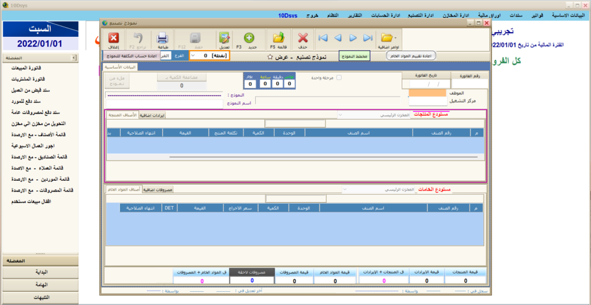
Task: Go to previous record with the left arrow
Action: tap(338, 37)
